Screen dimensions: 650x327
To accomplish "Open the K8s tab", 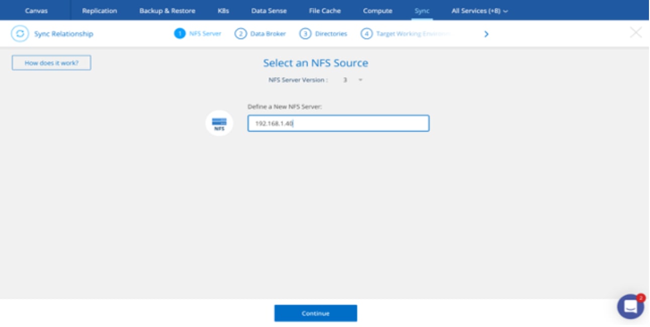I will coord(223,11).
